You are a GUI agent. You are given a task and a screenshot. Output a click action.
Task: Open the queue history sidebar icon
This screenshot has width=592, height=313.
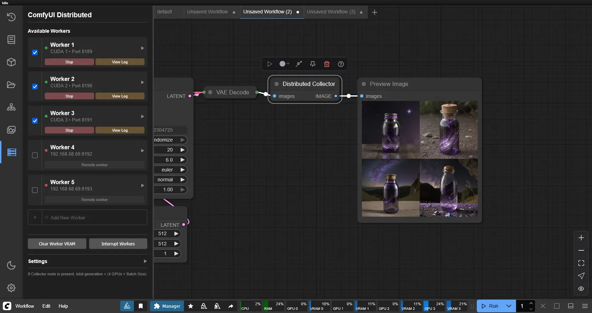tap(11, 17)
